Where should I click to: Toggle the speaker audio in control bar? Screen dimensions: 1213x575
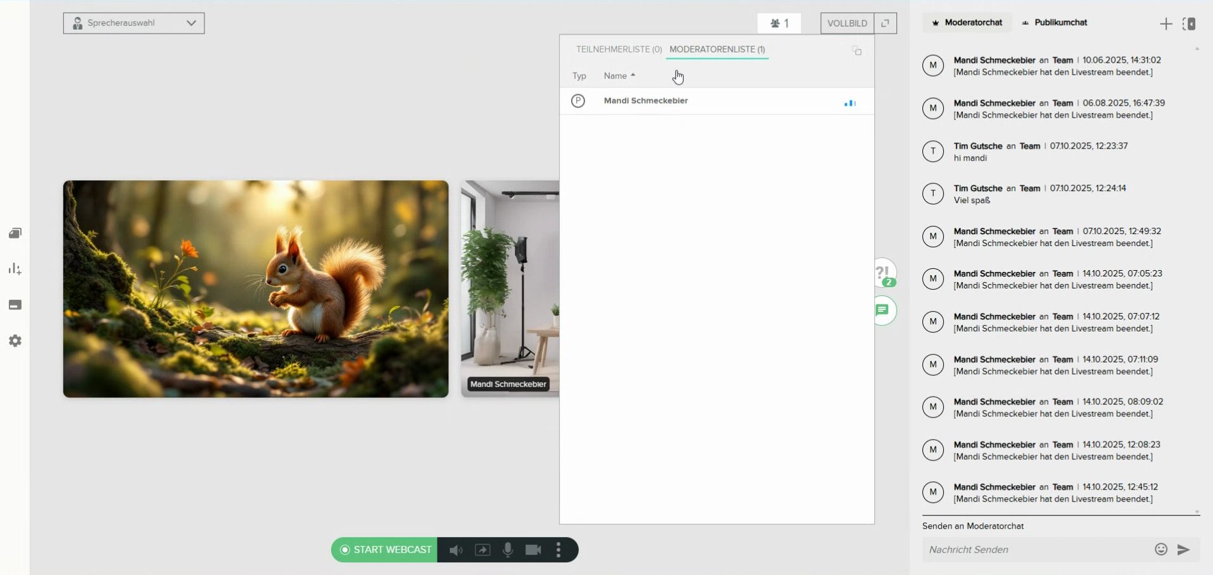tap(456, 550)
